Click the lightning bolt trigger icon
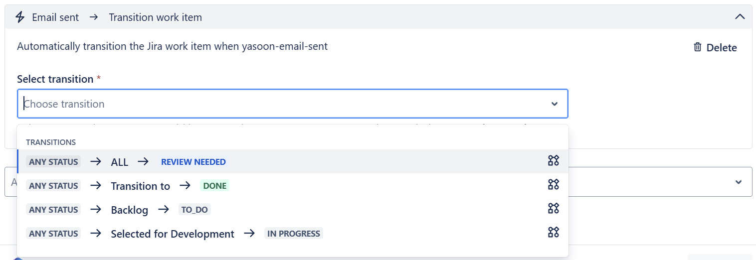 coord(20,17)
